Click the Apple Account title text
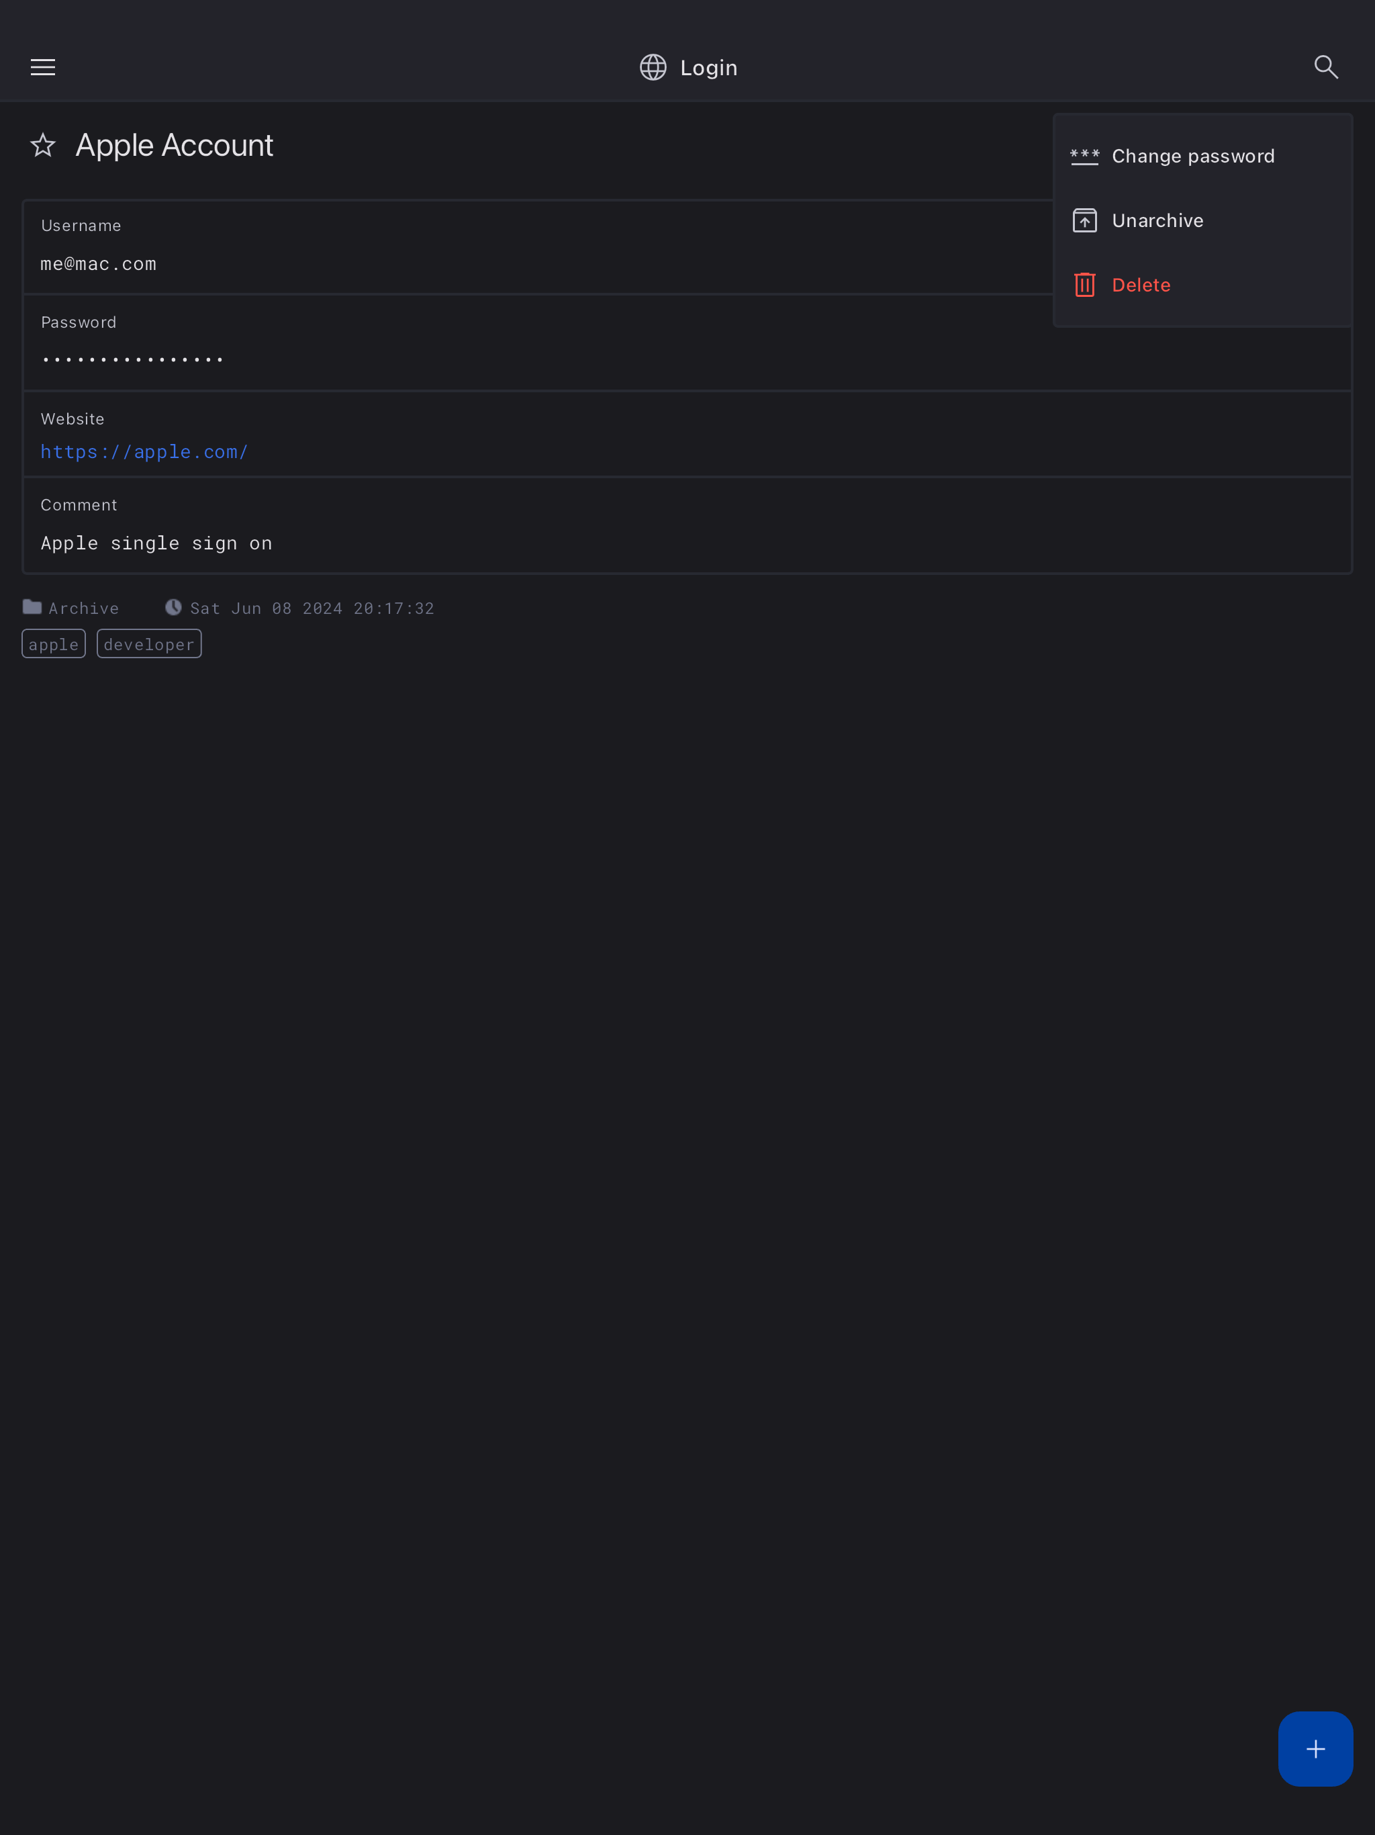 click(x=174, y=146)
